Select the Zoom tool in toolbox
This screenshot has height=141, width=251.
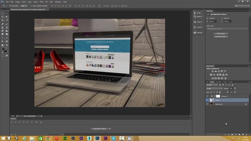point(7,45)
